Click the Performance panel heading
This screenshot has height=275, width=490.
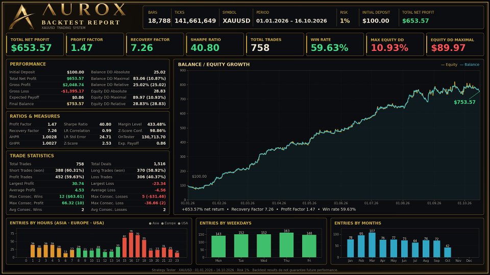(28, 64)
